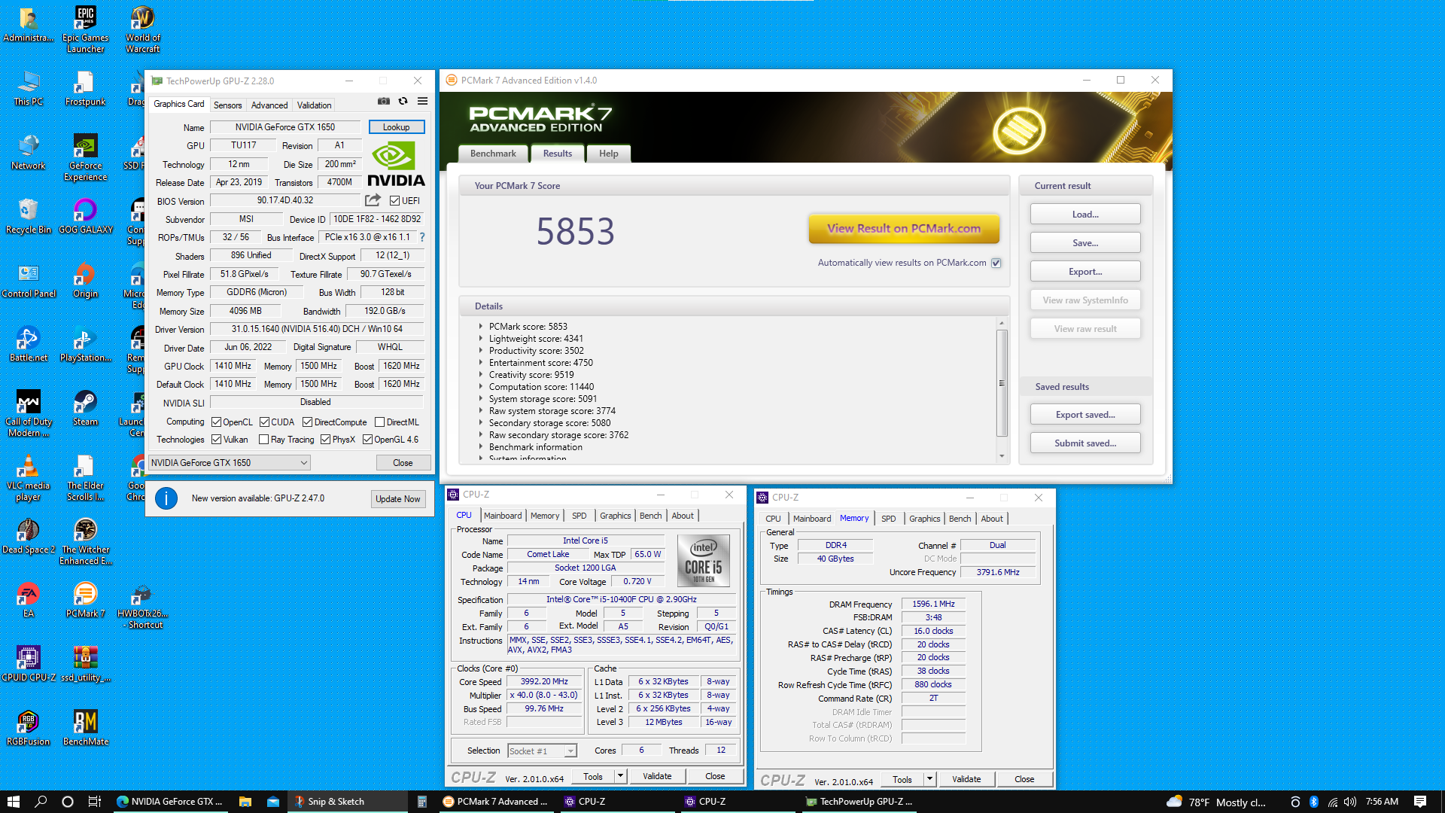Switch to the Sensors tab in GPU-Z

(x=227, y=105)
